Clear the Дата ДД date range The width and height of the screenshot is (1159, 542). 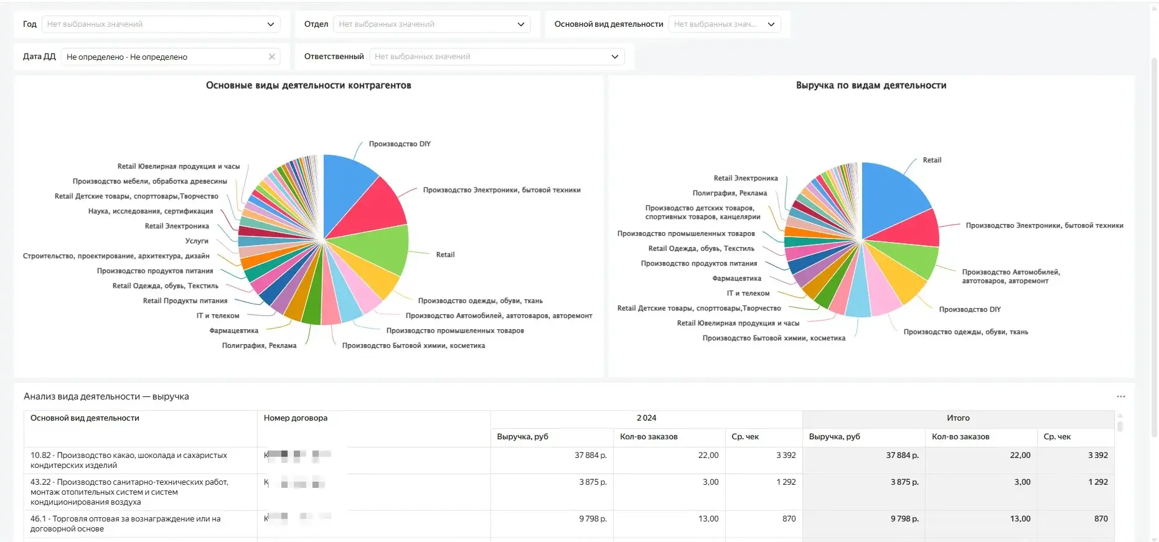(x=271, y=57)
